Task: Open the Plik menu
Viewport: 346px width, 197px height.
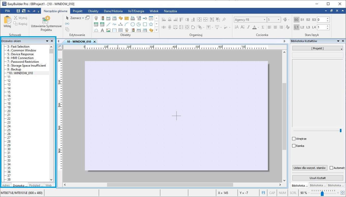Action: point(7,11)
